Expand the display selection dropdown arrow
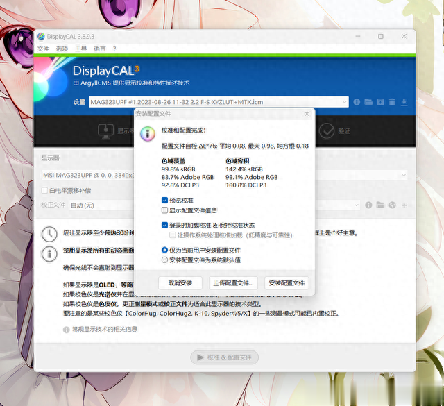This screenshot has height=406, width=444. pyautogui.click(x=404, y=175)
